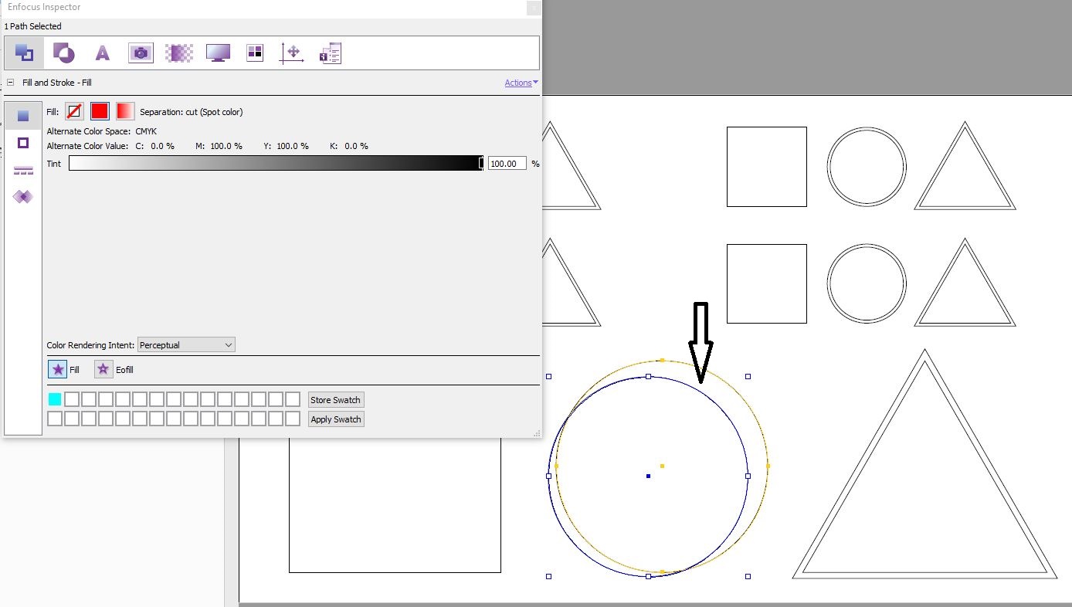Image resolution: width=1072 pixels, height=607 pixels.
Task: Open the Fill and Stroke inspector category
Action: pos(24,53)
